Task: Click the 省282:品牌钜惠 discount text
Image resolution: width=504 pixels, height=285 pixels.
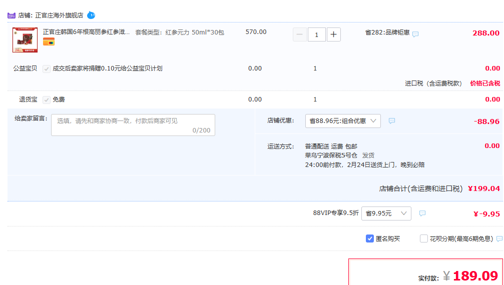Action: (387, 32)
